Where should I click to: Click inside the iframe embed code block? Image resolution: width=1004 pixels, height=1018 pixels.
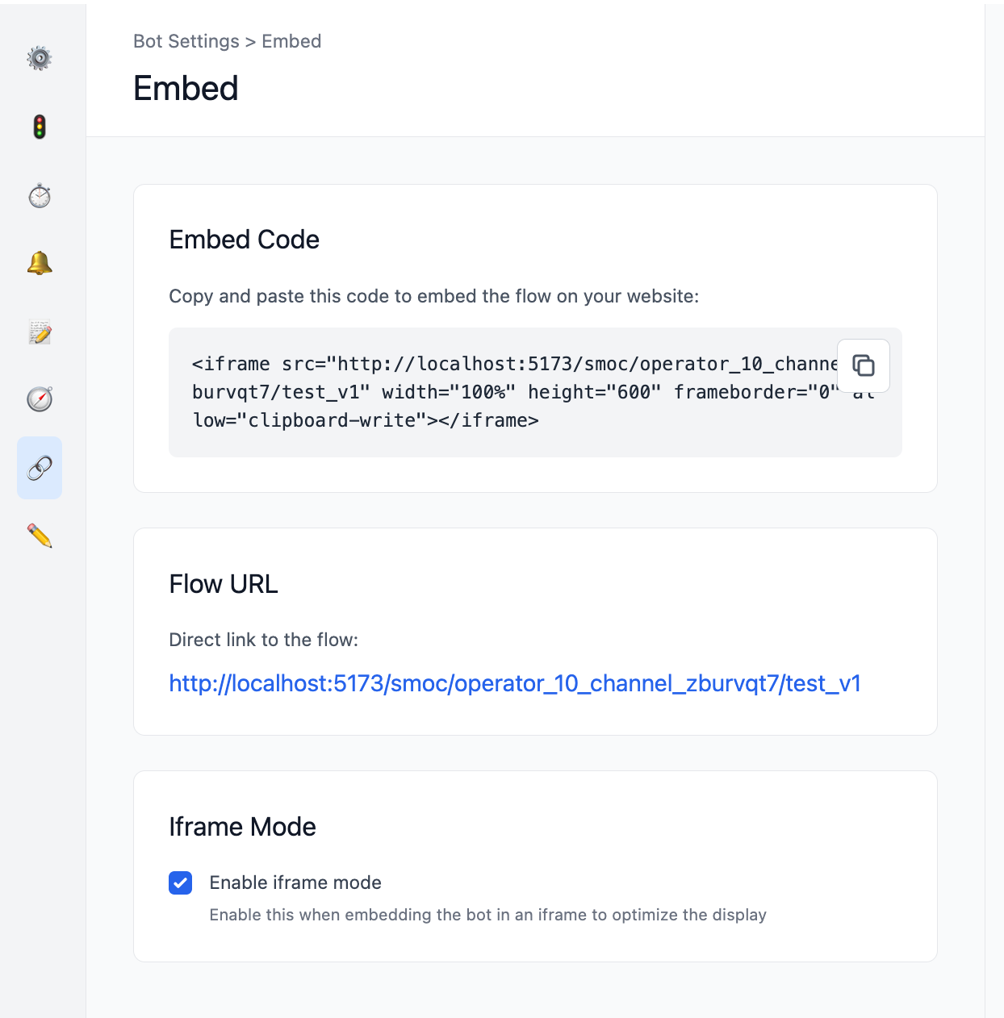[535, 392]
